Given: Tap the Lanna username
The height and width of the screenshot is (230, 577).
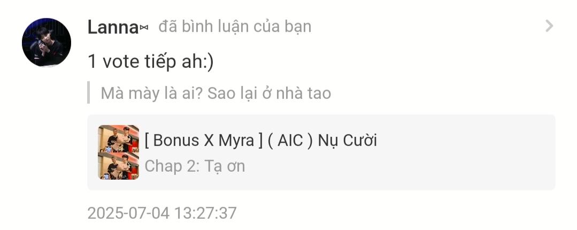Looking at the screenshot, I should 113,27.
